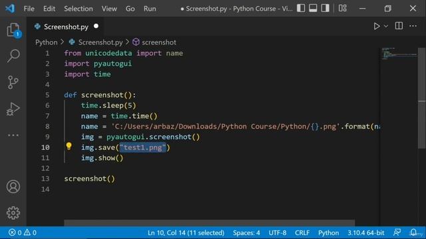Open the Manage gear icon

click(13, 213)
